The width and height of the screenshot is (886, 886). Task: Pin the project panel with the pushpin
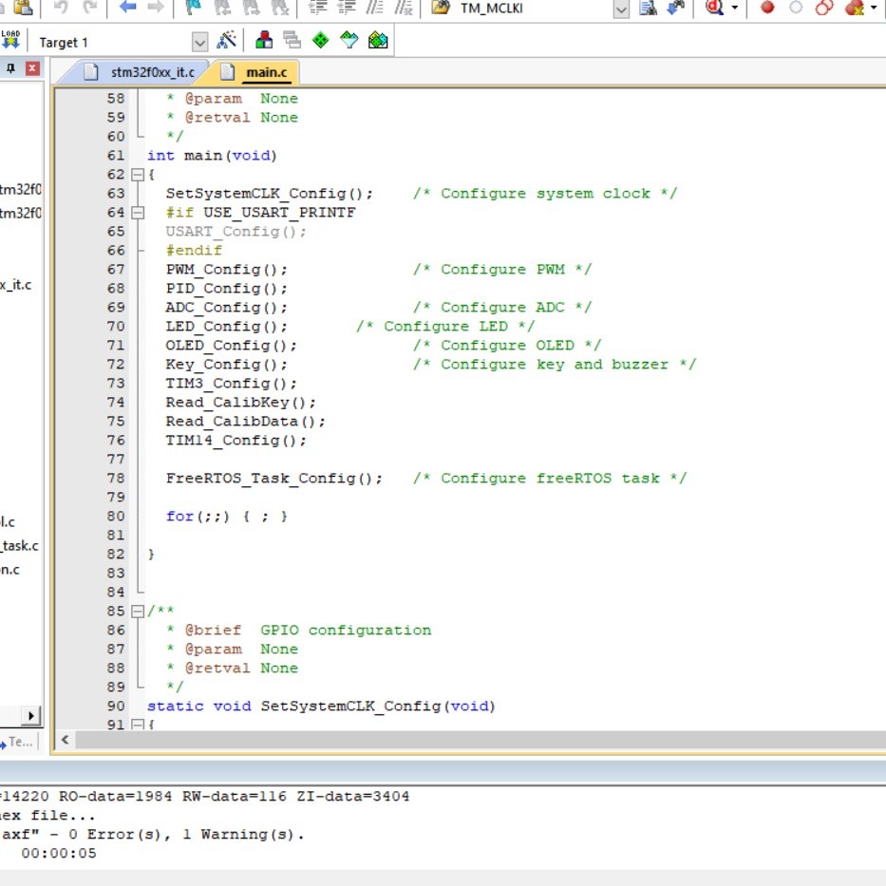pos(10,68)
